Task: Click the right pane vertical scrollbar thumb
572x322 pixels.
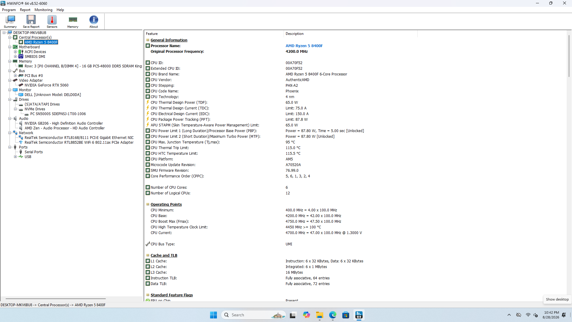Action: point(569,56)
